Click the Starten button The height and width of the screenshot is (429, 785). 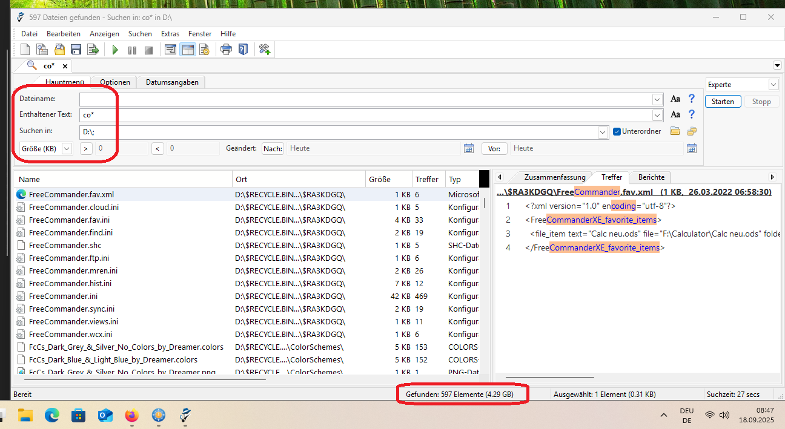(x=723, y=102)
